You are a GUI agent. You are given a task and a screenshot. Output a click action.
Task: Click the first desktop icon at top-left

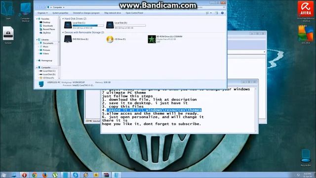(8, 10)
